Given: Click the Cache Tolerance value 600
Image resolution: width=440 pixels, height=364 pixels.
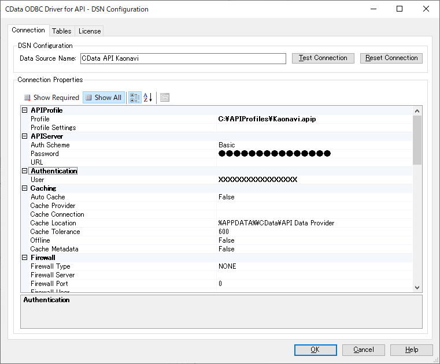Looking at the screenshot, I should pos(224,232).
